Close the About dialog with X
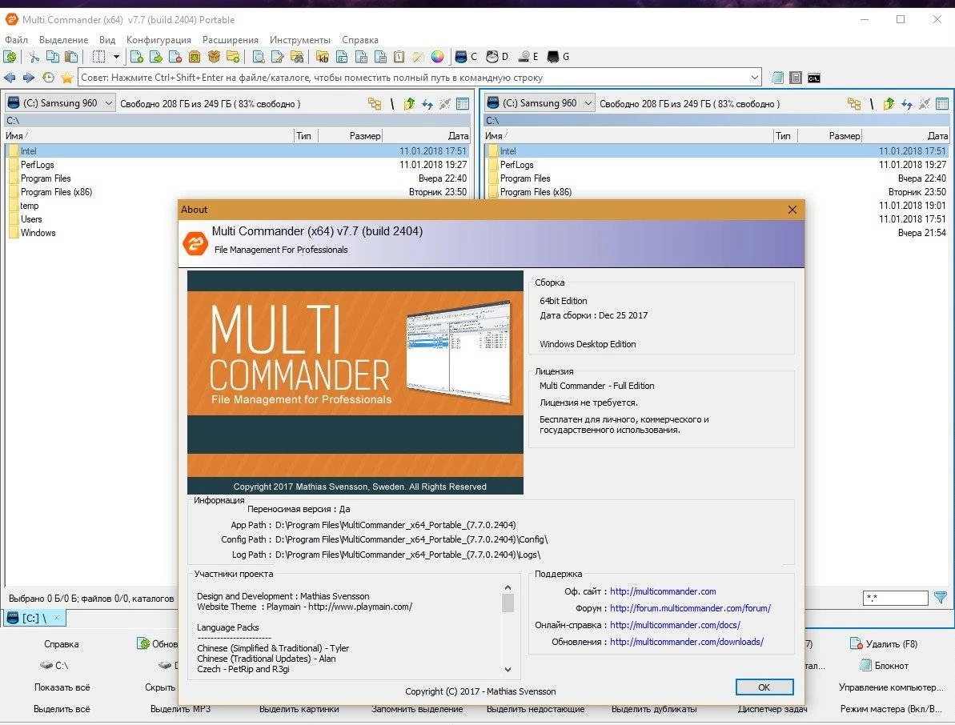 (792, 210)
